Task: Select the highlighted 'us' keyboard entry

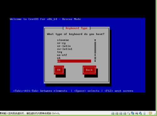Action: coord(74,61)
